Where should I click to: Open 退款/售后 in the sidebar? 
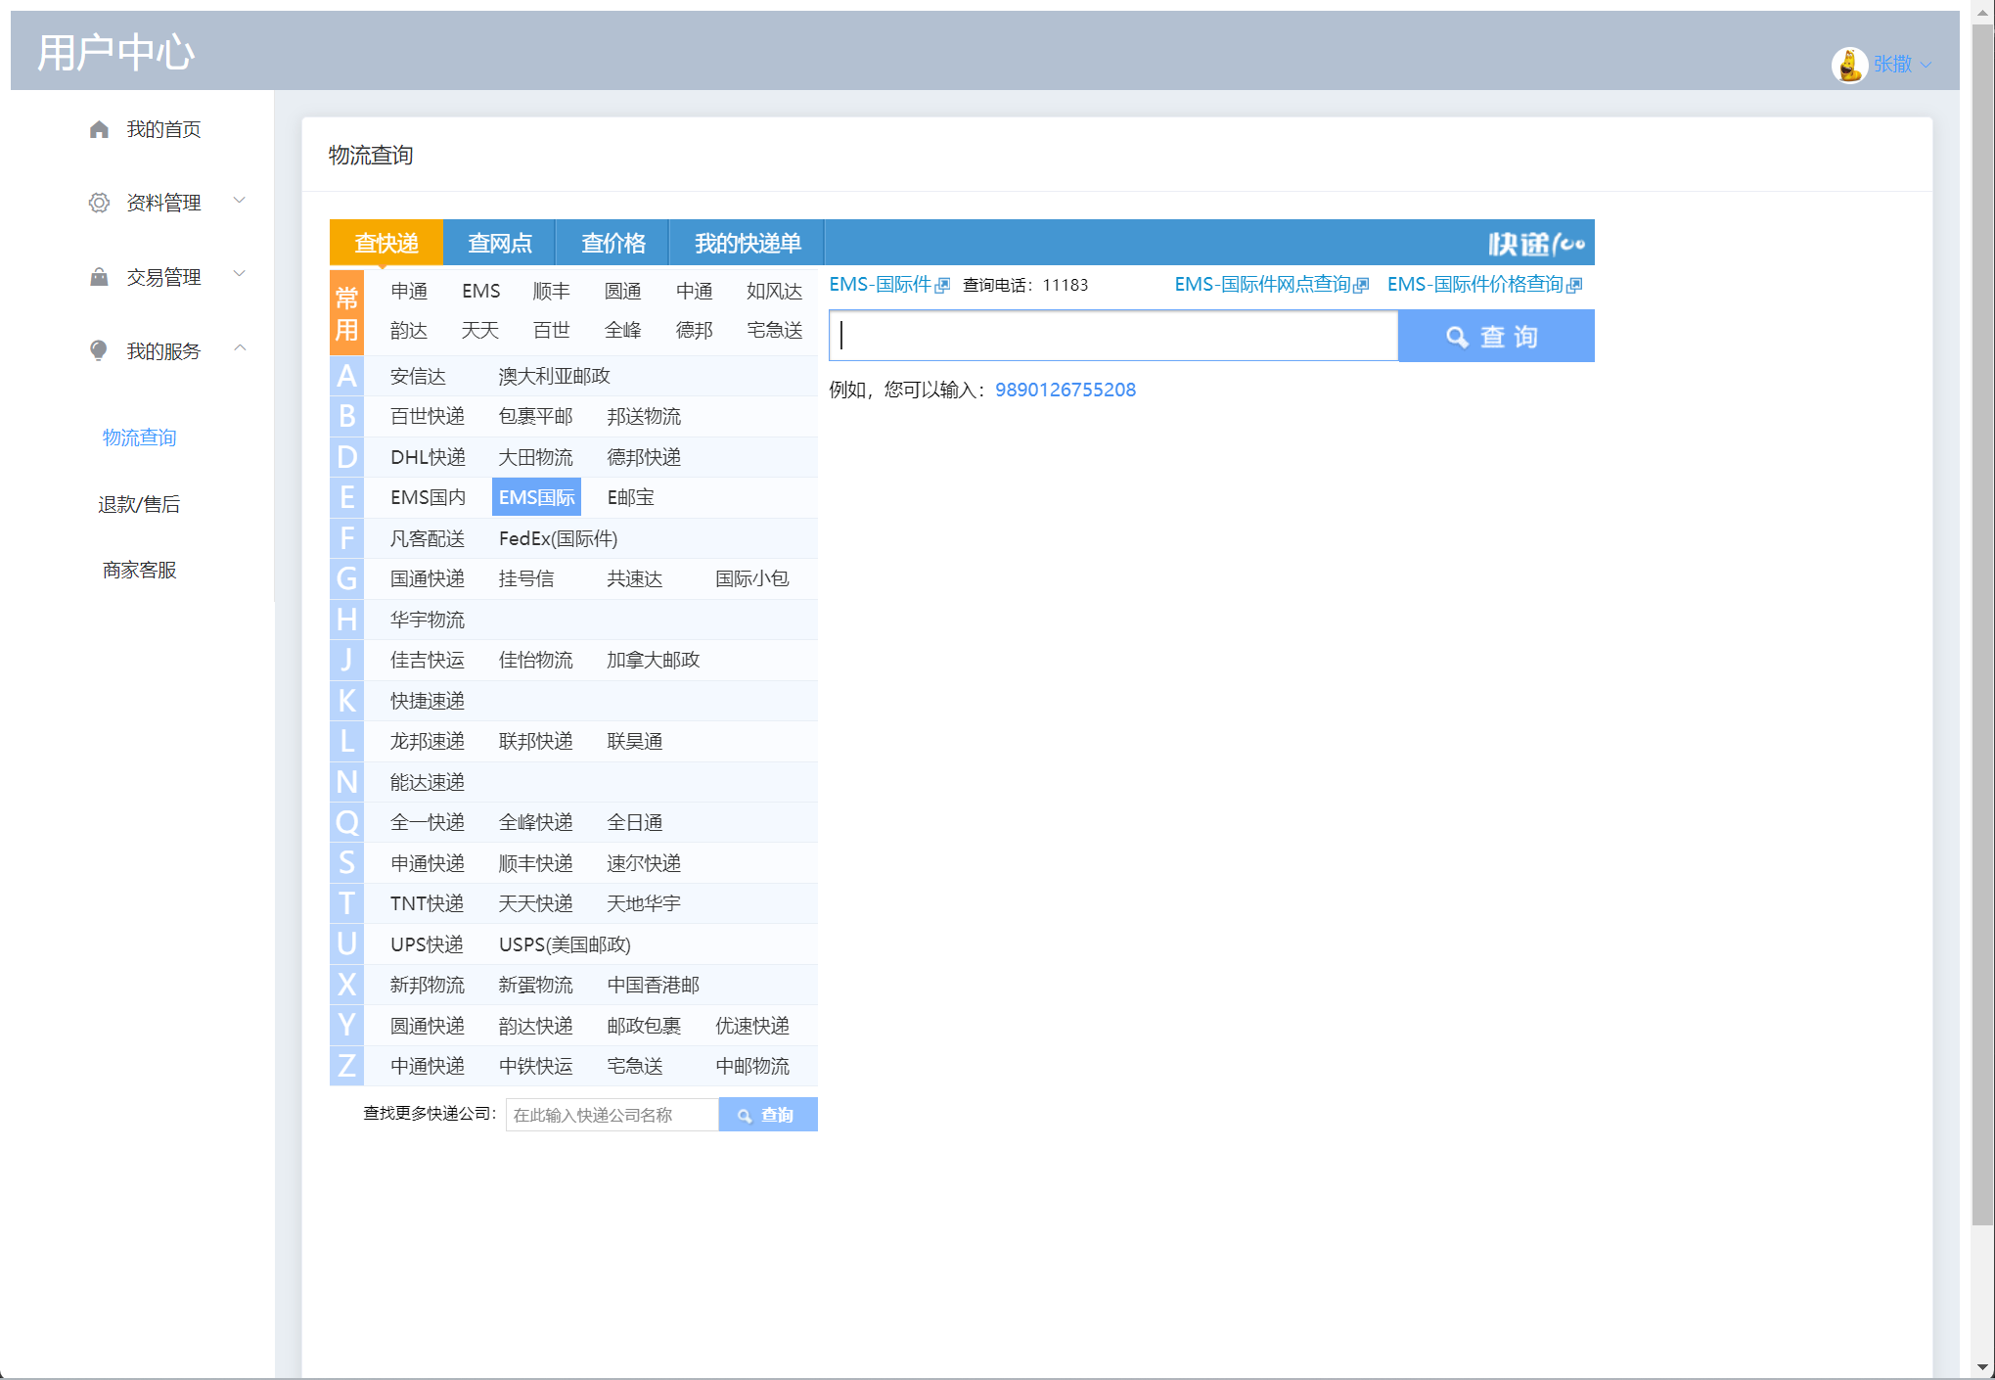[139, 504]
